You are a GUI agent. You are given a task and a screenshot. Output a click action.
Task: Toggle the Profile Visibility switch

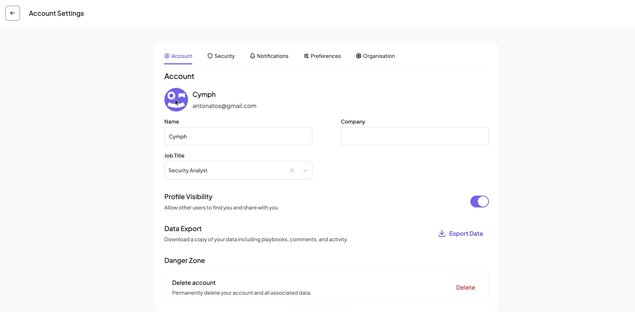click(480, 202)
